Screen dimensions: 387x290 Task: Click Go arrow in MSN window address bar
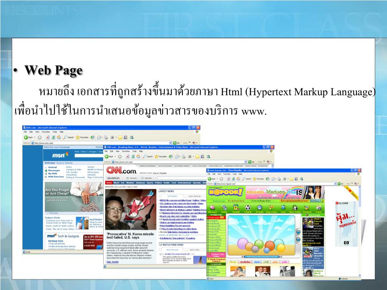(x=175, y=143)
